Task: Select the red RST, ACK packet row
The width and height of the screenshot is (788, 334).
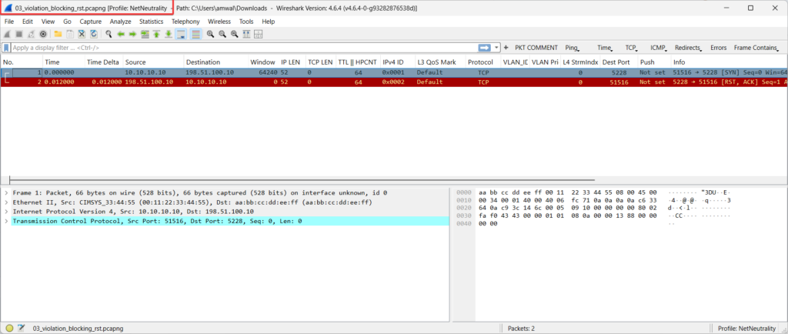Action: (x=308, y=82)
